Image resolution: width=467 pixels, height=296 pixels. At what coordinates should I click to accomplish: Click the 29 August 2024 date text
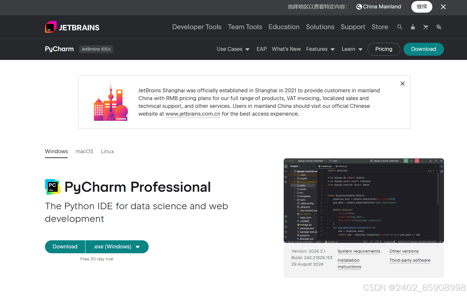(x=307, y=264)
